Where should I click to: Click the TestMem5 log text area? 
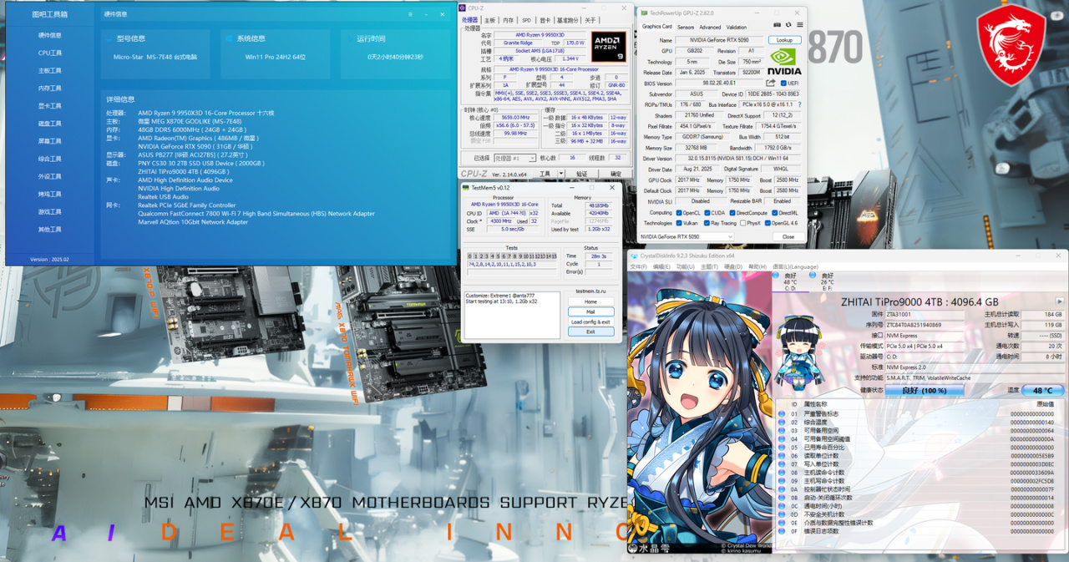tap(514, 315)
